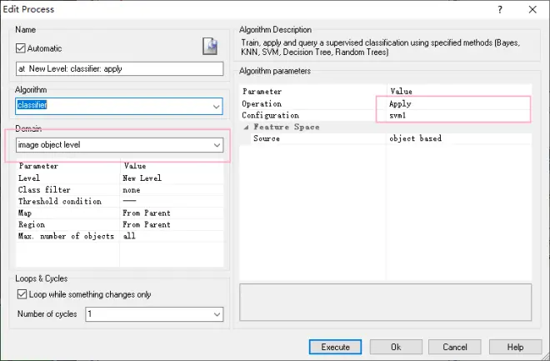Click the edit name document icon
This screenshot has height=361, width=550.
click(210, 47)
